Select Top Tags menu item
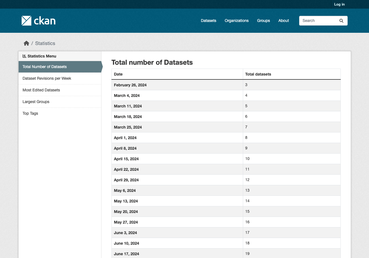This screenshot has width=369, height=258. click(x=60, y=113)
